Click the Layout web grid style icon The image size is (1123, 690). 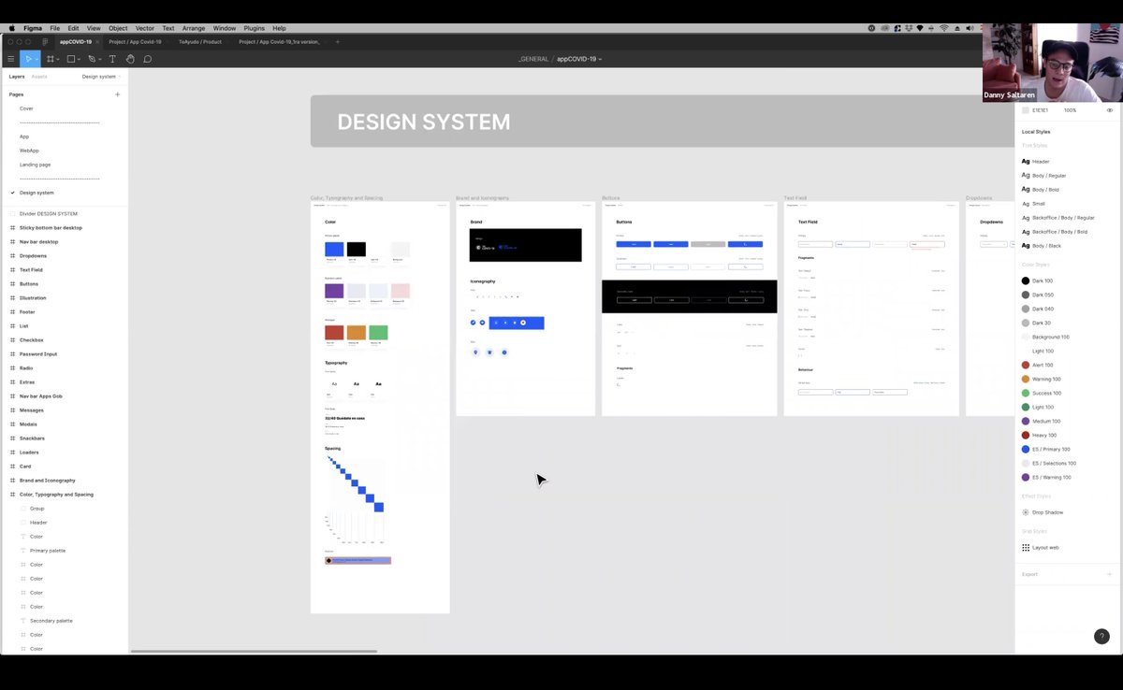click(1026, 547)
